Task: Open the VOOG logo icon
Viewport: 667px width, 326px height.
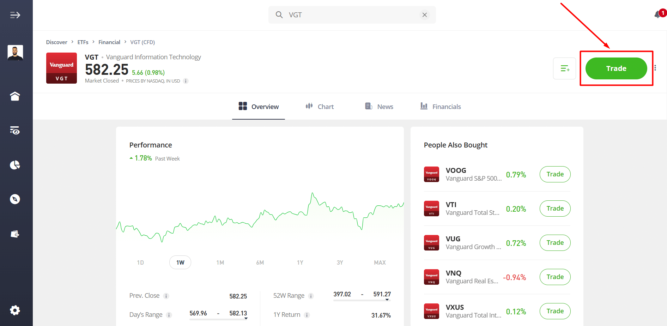Action: (431, 174)
